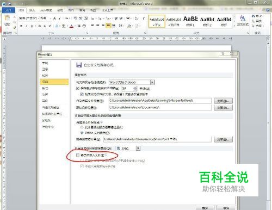
Task: Click the paragraph shading color bucket
Action: (x=129, y=26)
